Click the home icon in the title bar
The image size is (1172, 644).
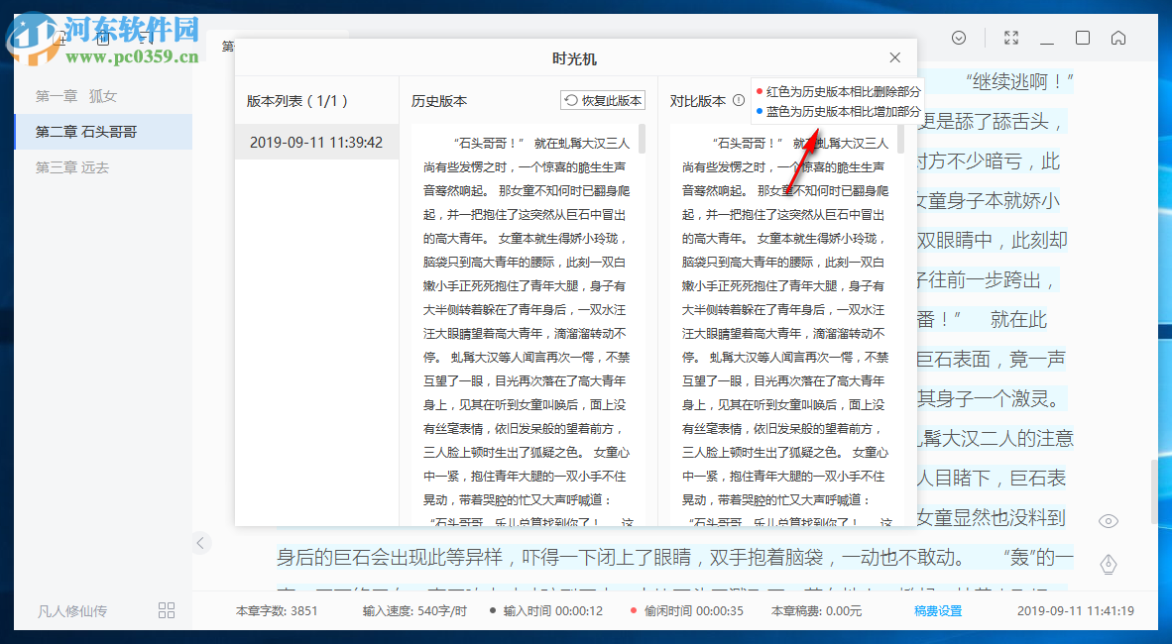[1118, 38]
